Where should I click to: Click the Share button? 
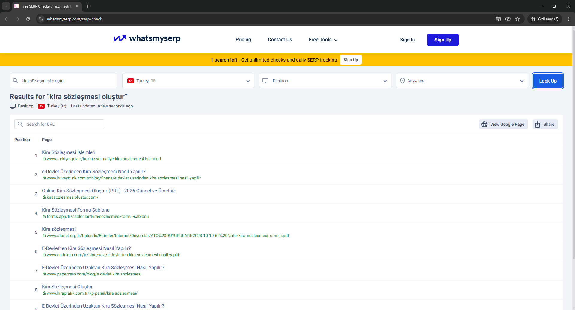(x=545, y=124)
